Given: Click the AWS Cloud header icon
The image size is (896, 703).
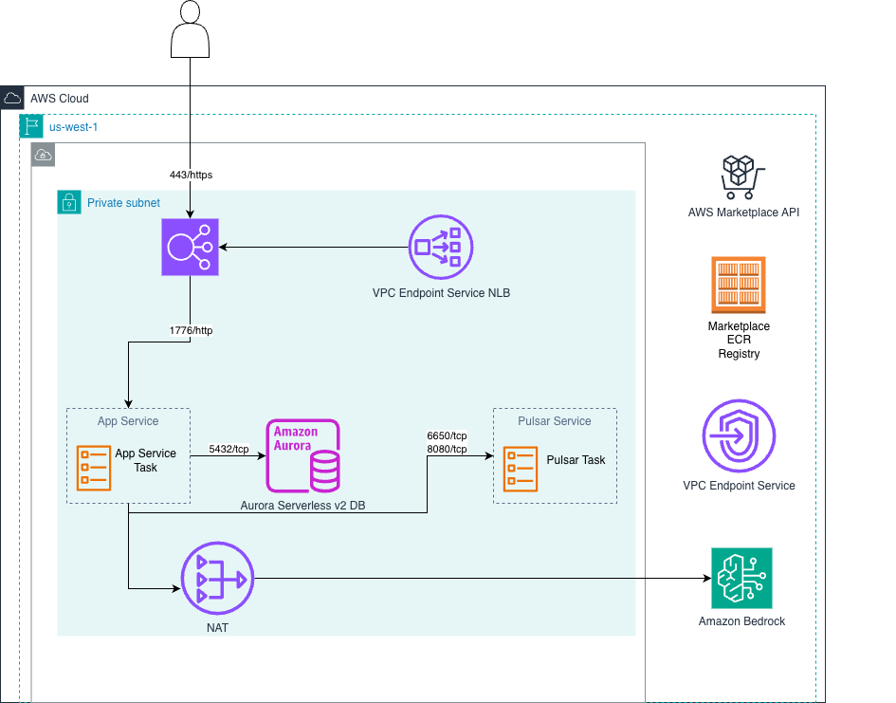Looking at the screenshot, I should (x=12, y=98).
